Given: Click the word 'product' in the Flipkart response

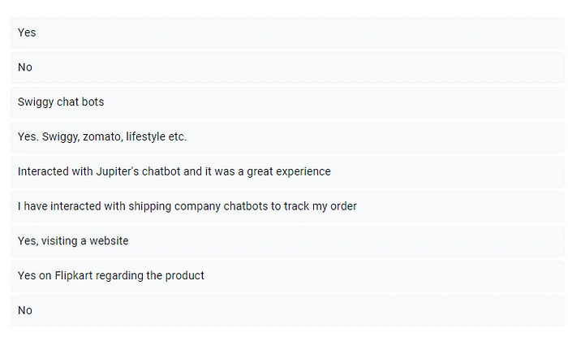Looking at the screenshot, I should point(185,276).
